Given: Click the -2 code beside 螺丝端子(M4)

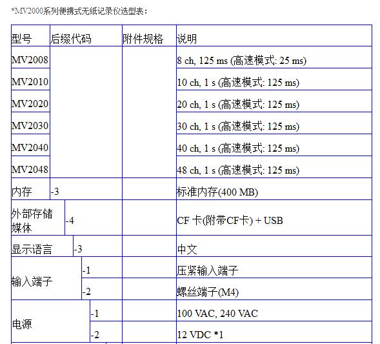Looking at the screenshot, I should tap(102, 288).
